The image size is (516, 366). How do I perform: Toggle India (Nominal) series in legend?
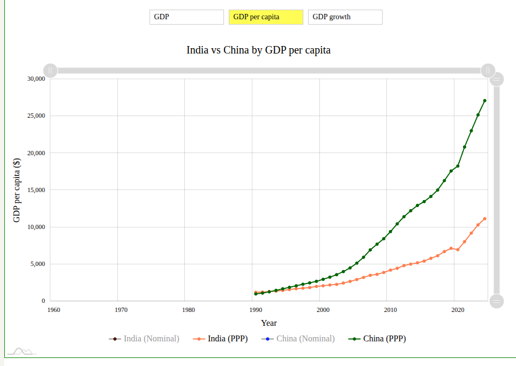144,339
